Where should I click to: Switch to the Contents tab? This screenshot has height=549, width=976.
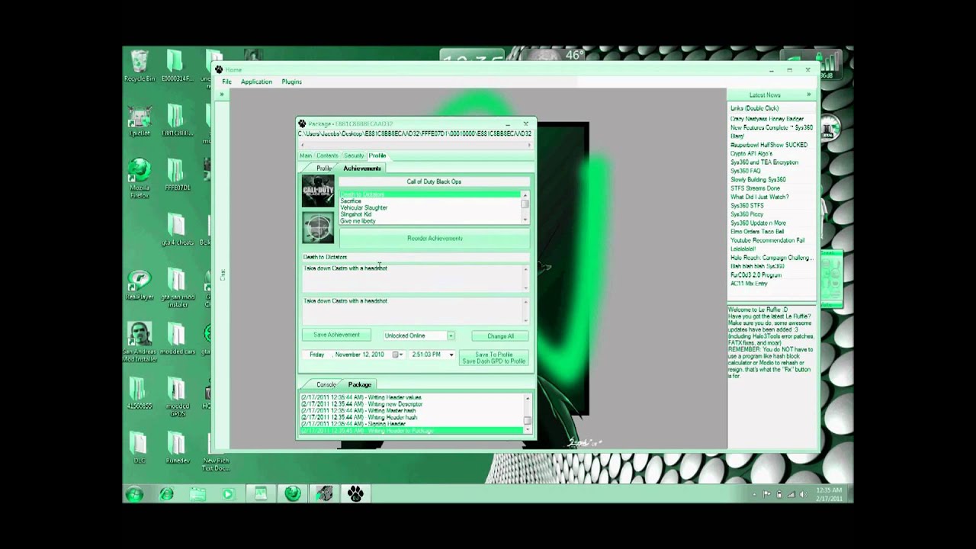(327, 156)
